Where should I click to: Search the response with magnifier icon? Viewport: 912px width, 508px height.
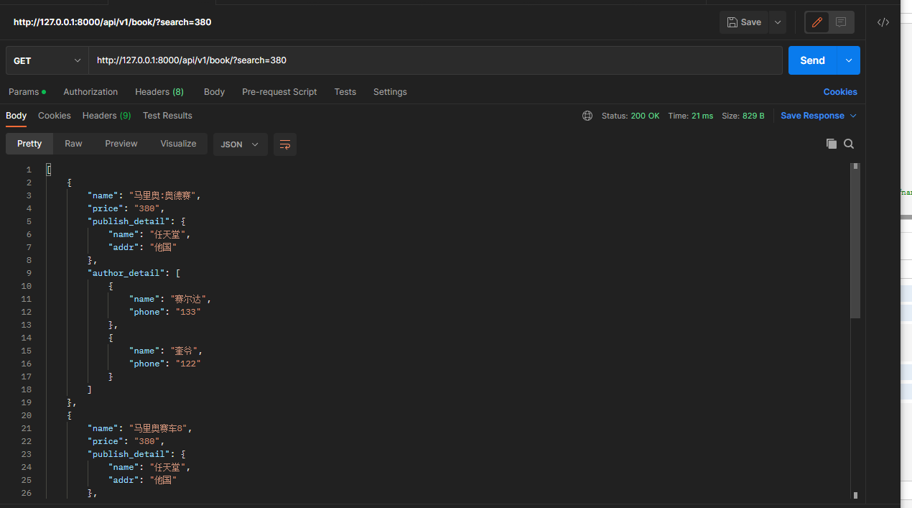point(849,144)
